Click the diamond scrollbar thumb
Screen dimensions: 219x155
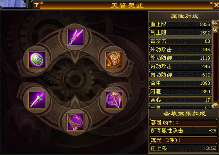(x=215, y=30)
